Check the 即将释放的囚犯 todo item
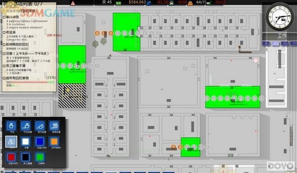The width and height of the screenshot is (297, 173). coord(4,44)
